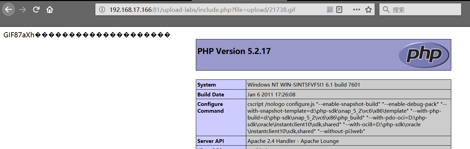Click the Configure Command row label

[210, 108]
